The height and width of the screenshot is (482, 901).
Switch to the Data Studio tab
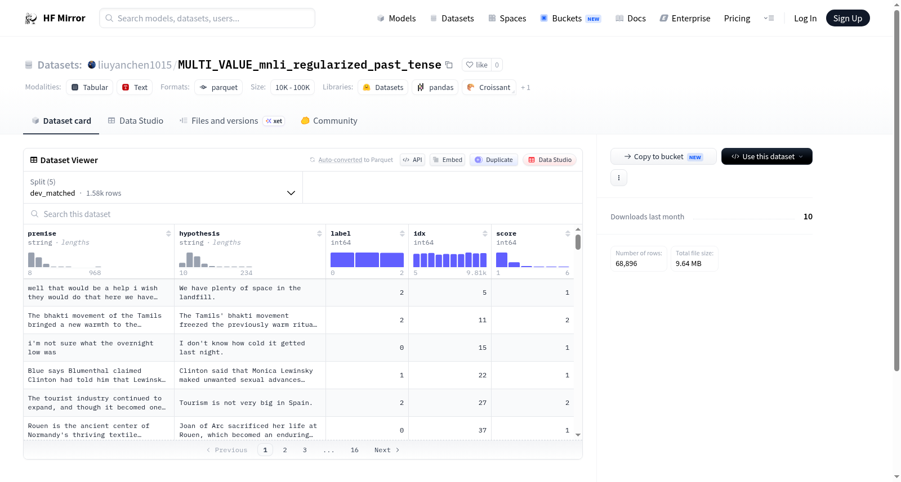[136, 121]
